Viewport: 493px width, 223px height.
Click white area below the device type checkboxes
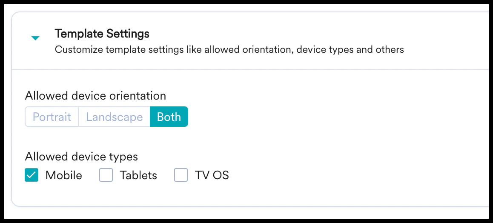(248, 194)
